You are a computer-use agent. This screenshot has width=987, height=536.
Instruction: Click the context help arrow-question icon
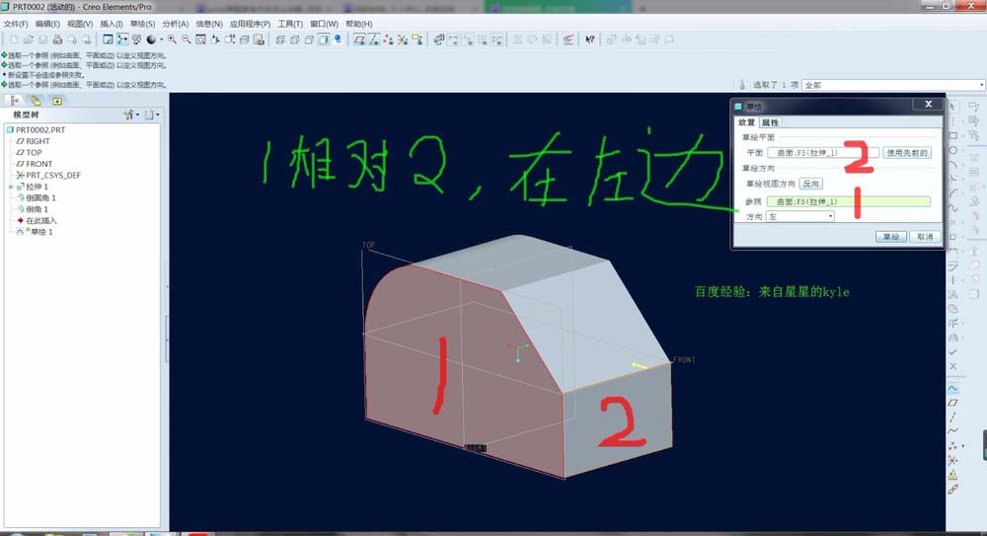tap(590, 39)
